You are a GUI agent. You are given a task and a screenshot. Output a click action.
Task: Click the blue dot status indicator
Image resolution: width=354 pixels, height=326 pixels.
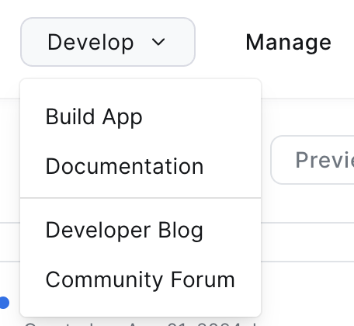pyautogui.click(x=4, y=303)
